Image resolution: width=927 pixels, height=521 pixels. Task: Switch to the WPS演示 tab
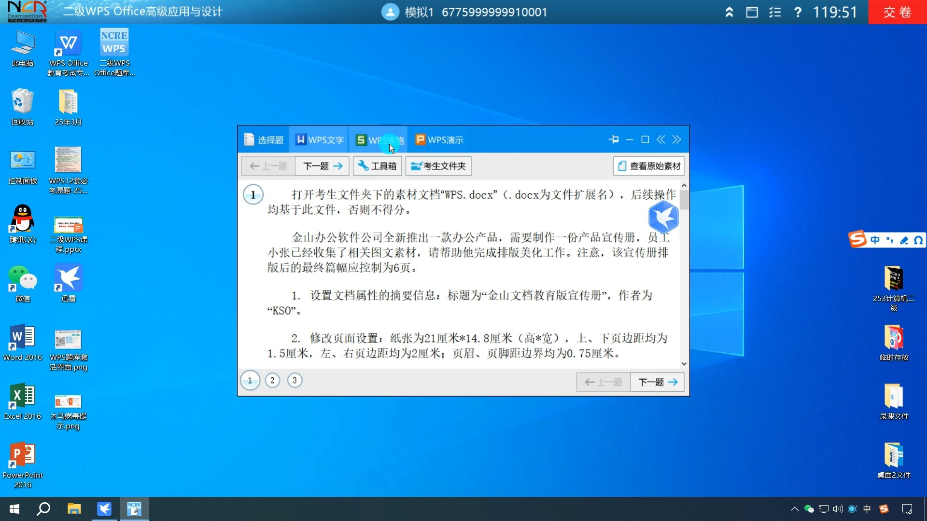pos(439,140)
